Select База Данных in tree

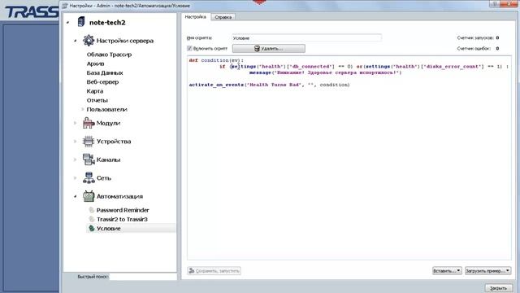105,72
